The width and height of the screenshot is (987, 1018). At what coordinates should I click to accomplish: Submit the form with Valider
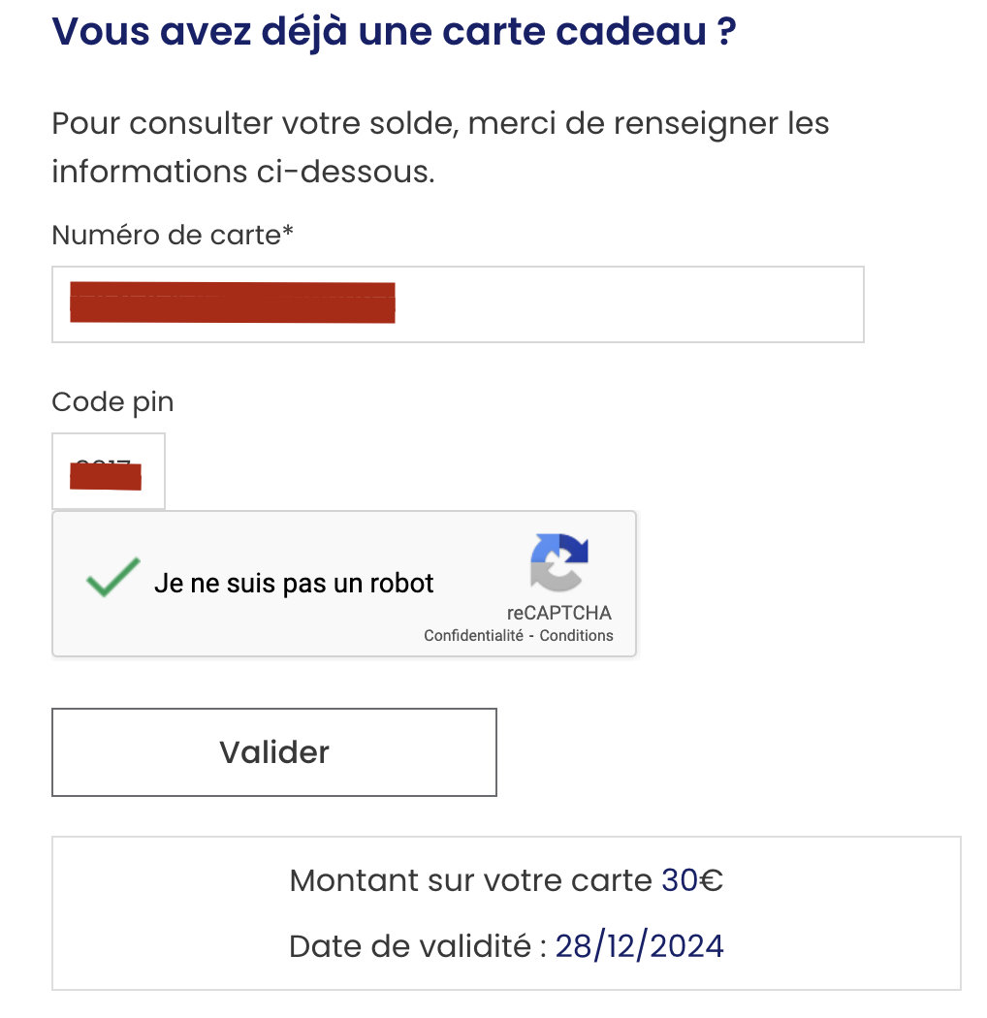[273, 751]
